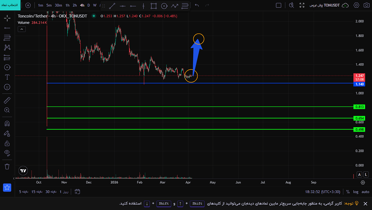Remove drawings with trash icon
The width and height of the screenshot is (372, 210).
[x=7, y=166]
